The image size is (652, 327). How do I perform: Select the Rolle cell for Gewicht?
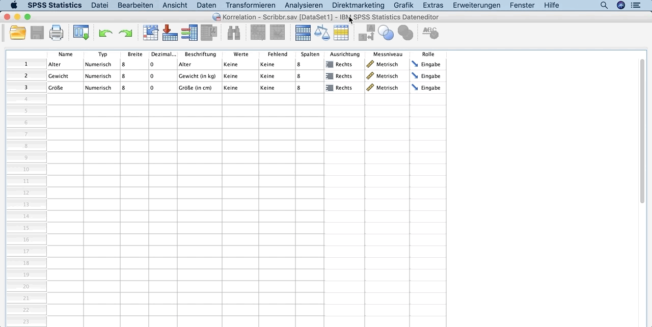click(428, 76)
